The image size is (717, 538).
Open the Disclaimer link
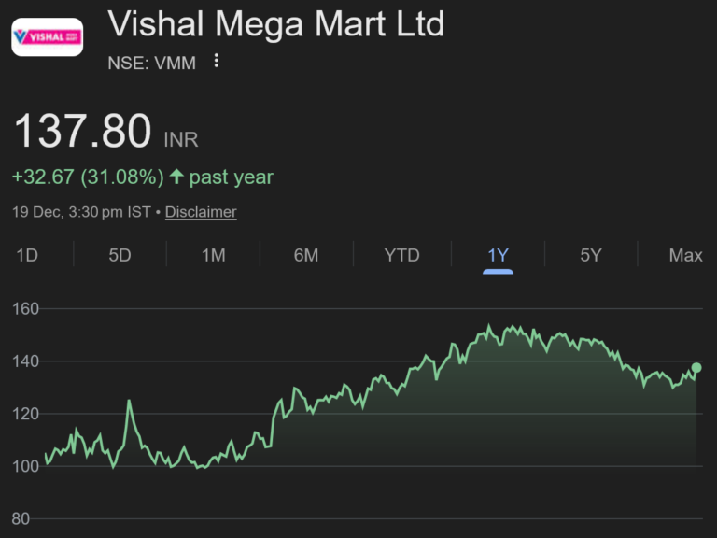point(201,212)
